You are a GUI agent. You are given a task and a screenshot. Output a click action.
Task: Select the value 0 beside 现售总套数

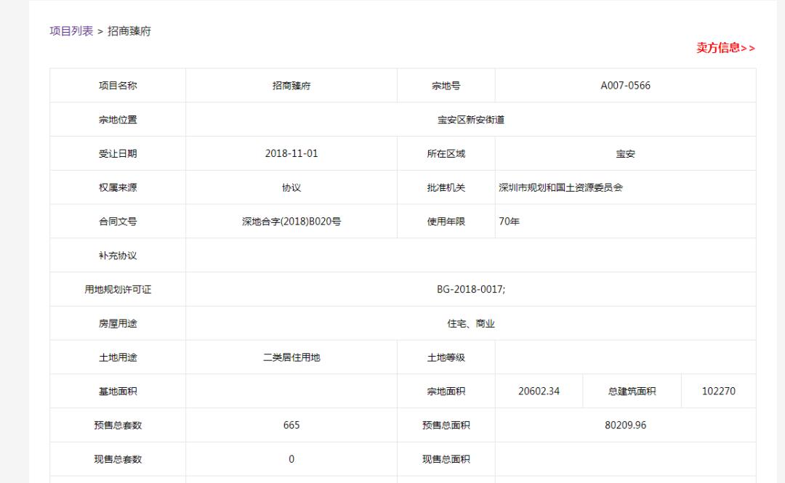point(291,459)
